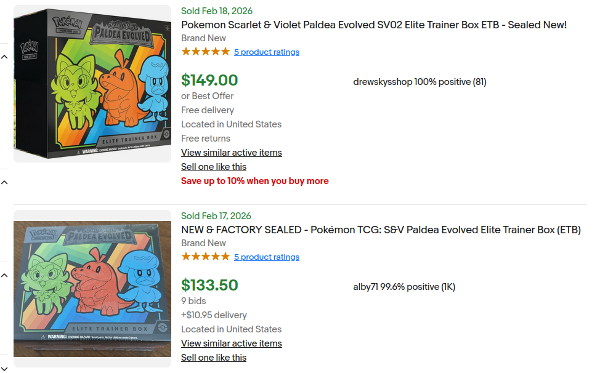
Task: Click Save up to 10% when you buy more
Action: point(254,181)
